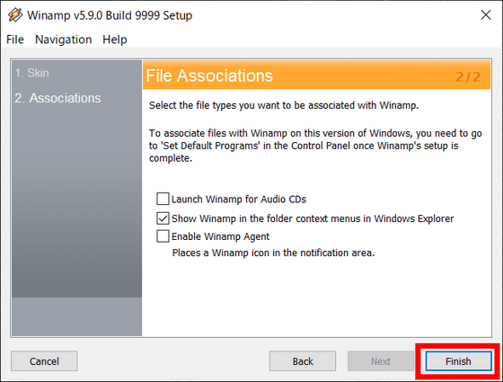This screenshot has width=503, height=382.
Task: Go to step 1. Skin in sidebar
Action: pyautogui.click(x=32, y=73)
